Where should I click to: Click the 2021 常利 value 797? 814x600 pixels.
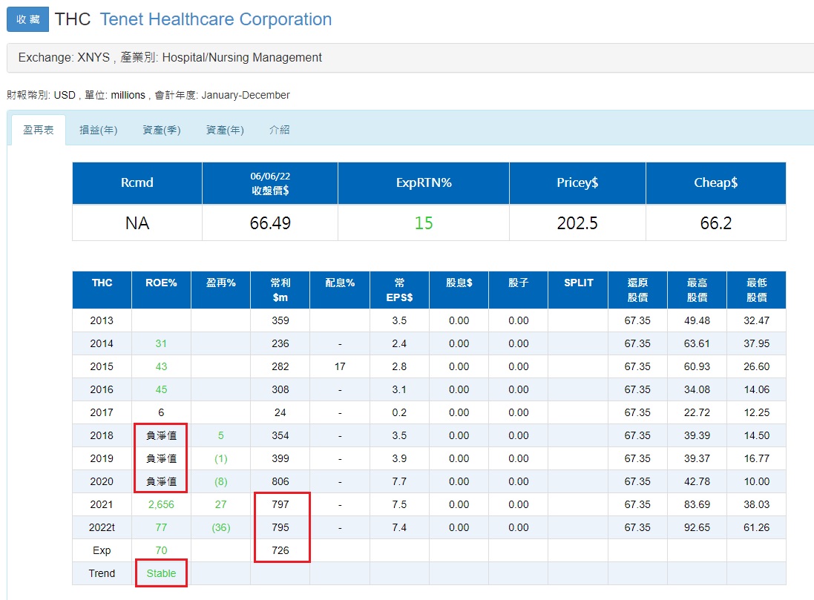280,504
